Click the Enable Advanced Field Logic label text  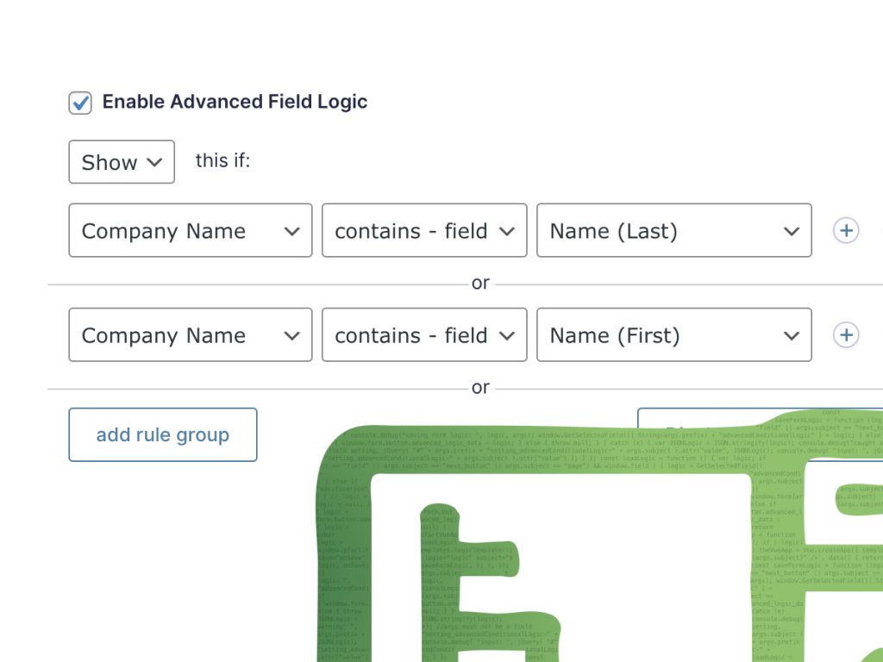tap(235, 102)
